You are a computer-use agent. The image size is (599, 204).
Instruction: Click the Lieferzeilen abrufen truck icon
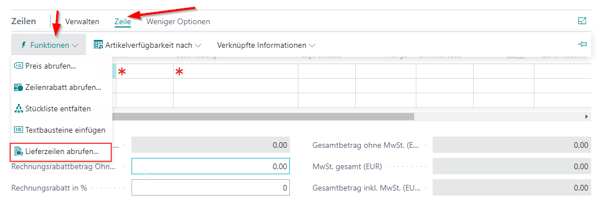[19, 151]
